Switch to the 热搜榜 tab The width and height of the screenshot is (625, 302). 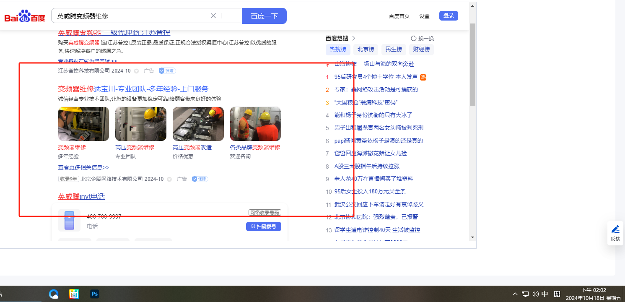(x=338, y=49)
